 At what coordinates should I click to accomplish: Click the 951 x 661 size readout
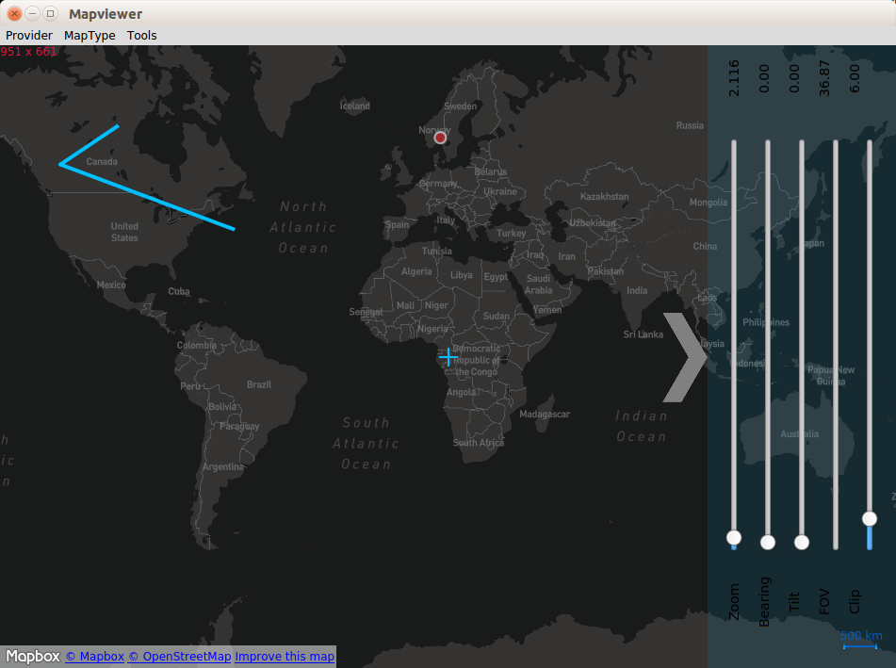click(28, 52)
